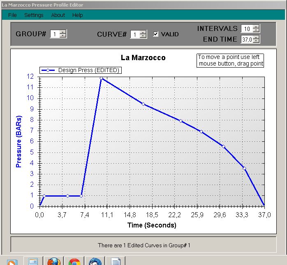287x265 pixels.
Task: Open Thunderbird from the taskbar
Action: tap(95, 261)
